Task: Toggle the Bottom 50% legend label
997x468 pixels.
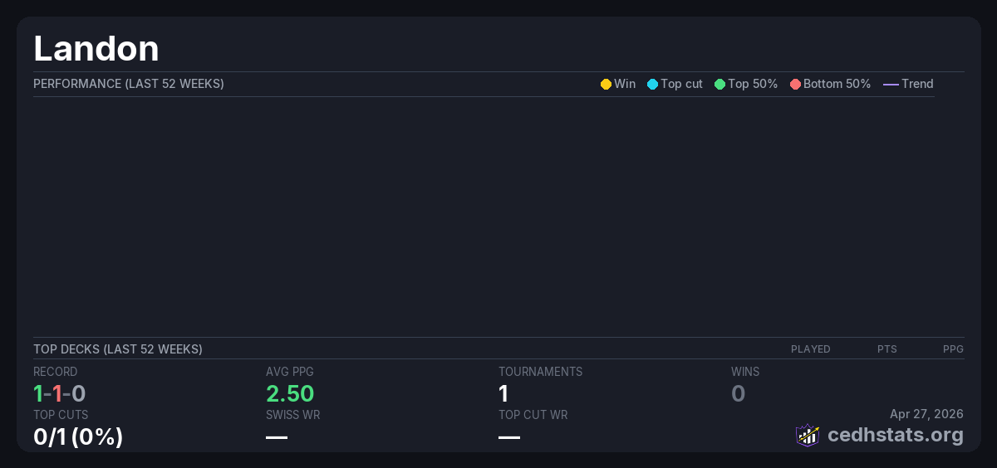Action: click(x=837, y=84)
